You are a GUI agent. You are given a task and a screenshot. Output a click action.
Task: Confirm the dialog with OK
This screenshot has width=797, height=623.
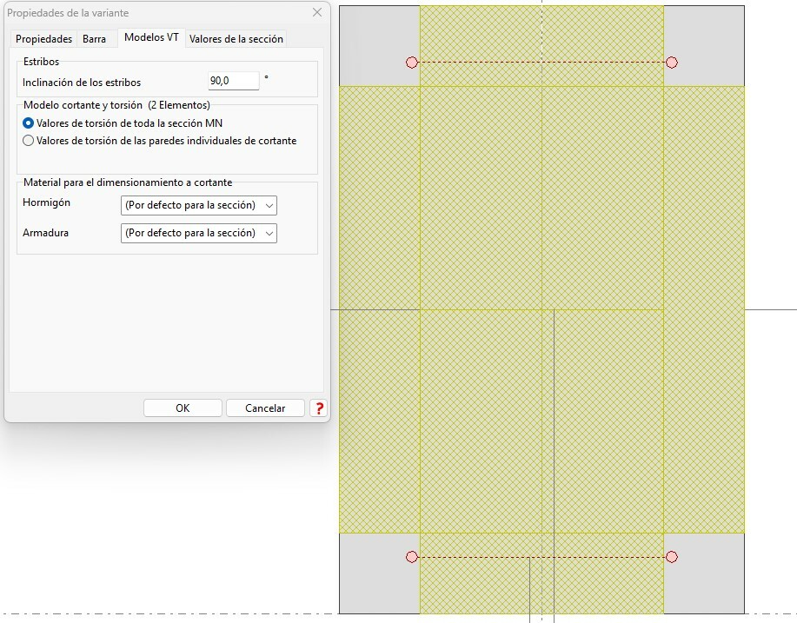[182, 408]
